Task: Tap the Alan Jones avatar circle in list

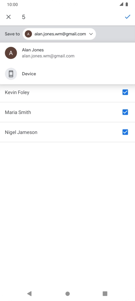Action: 11,53
